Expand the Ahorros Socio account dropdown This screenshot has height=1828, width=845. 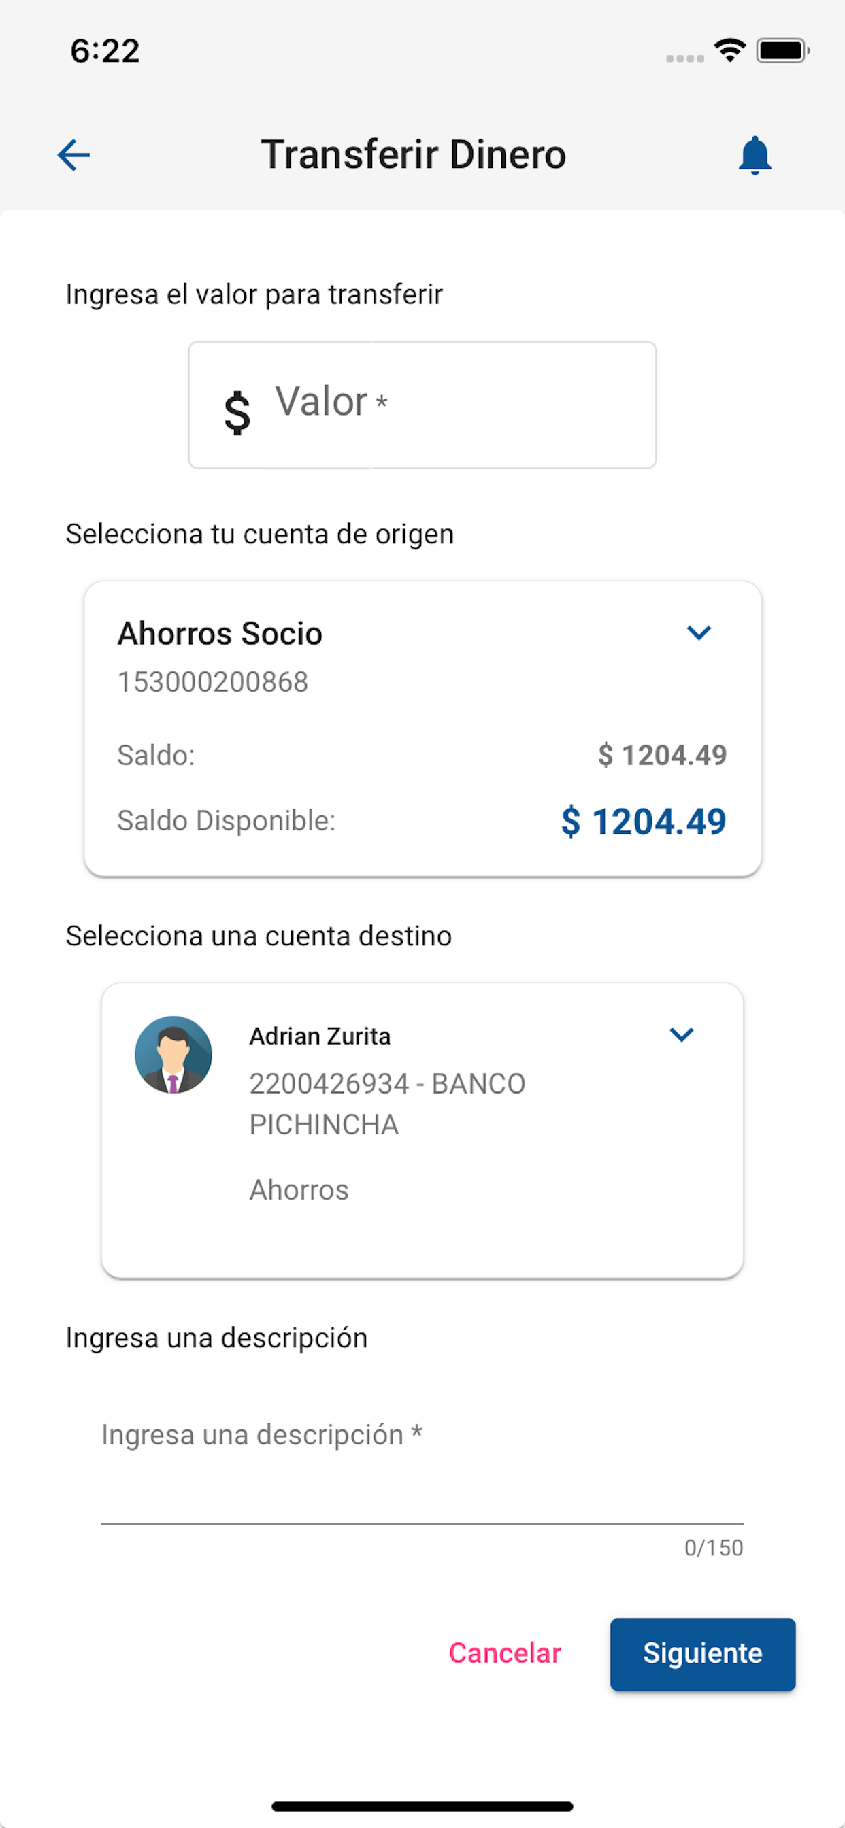699,632
